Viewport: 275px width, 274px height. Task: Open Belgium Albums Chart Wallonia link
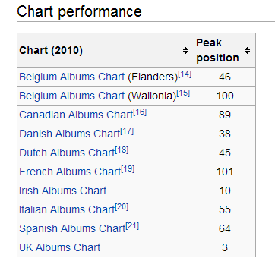coord(72,96)
